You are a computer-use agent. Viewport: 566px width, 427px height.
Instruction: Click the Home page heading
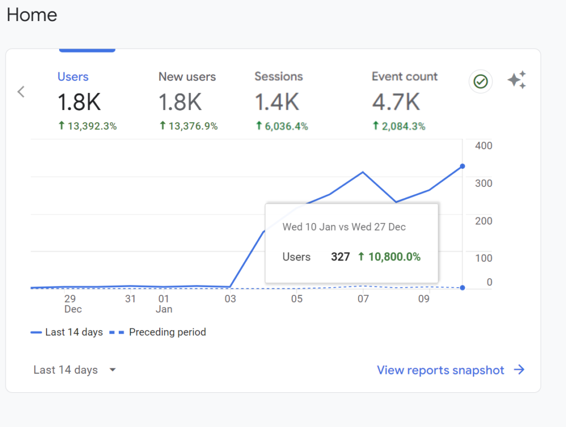click(x=32, y=15)
